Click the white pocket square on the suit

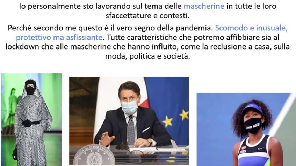click(x=146, y=130)
